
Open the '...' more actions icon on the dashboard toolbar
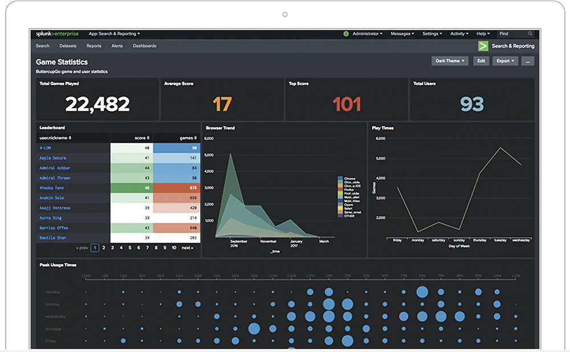click(x=528, y=60)
